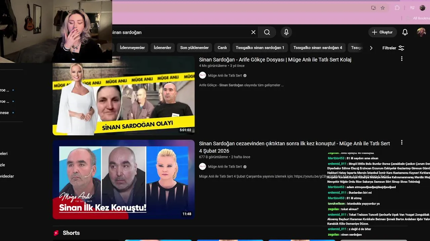
Task: Open the cezaevinden çıktıktan sonra video title
Action: pos(295,147)
